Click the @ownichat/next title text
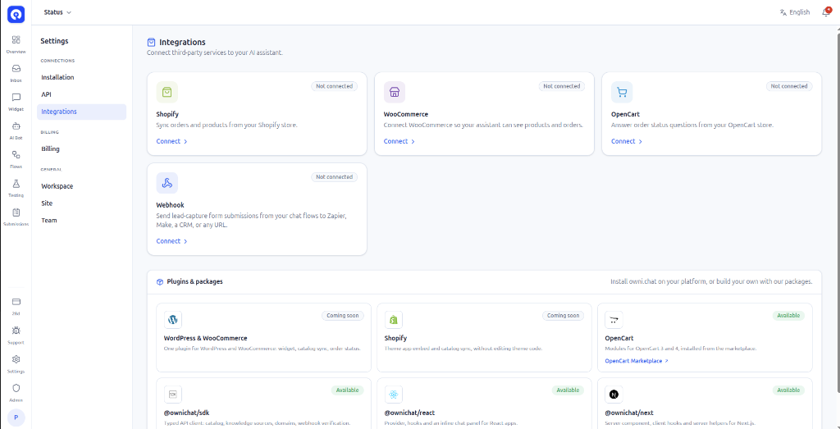This screenshot has height=429, width=840. (x=629, y=413)
